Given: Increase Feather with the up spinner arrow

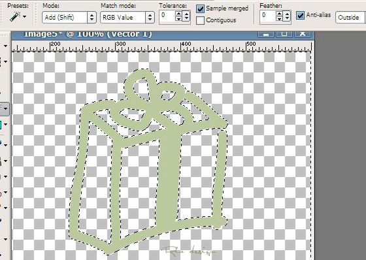Looking at the screenshot, I should click(x=279, y=14).
